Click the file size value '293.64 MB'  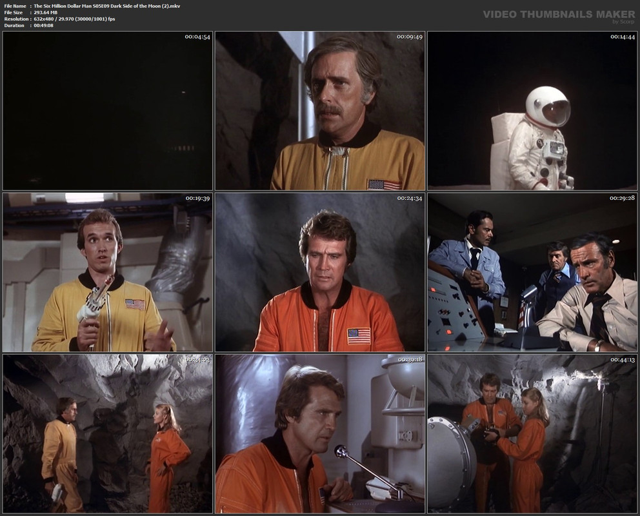click(46, 13)
